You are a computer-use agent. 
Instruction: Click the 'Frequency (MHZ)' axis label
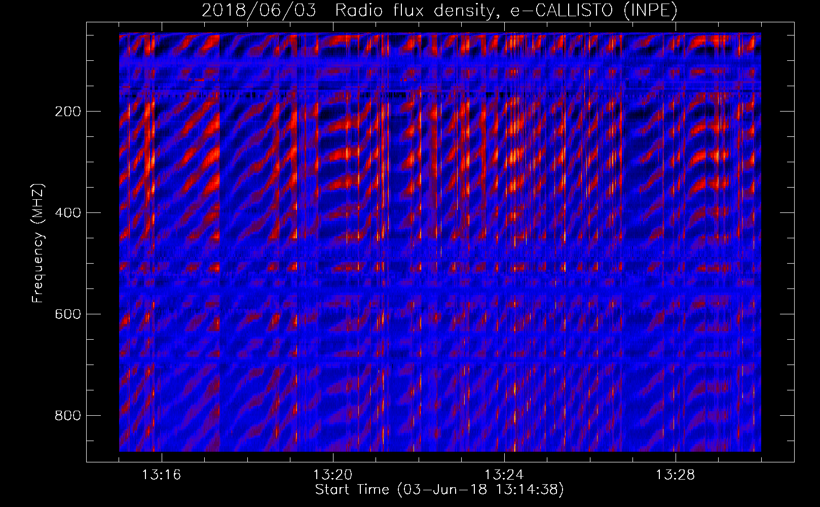[x=38, y=243]
